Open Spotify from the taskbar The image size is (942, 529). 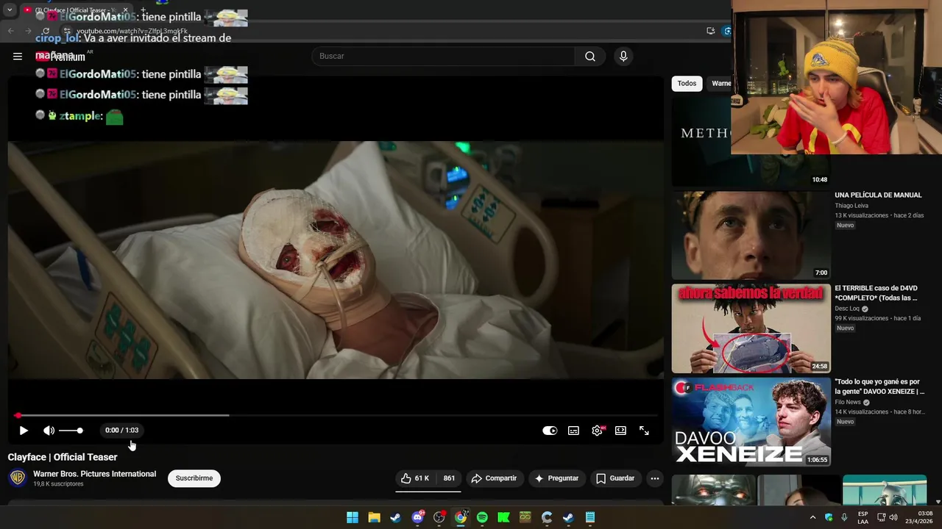click(482, 517)
